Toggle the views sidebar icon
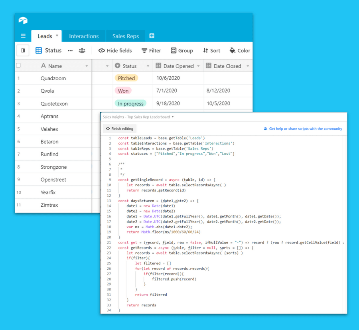This screenshot has width=359, height=330. click(x=23, y=51)
